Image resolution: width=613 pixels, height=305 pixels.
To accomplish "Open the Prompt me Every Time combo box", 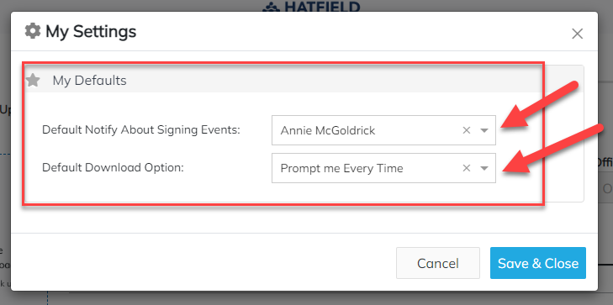I will click(383, 168).
